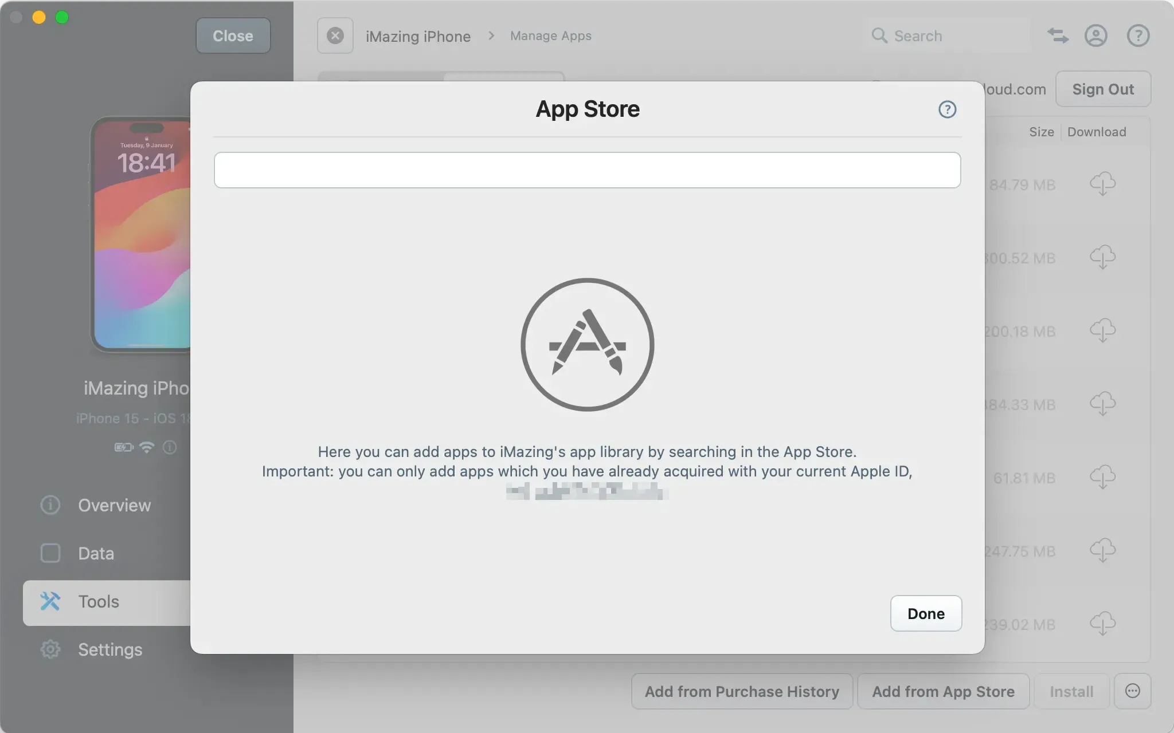Viewport: 1174px width, 733px height.
Task: Select the Overview sidebar item
Action: (x=113, y=505)
